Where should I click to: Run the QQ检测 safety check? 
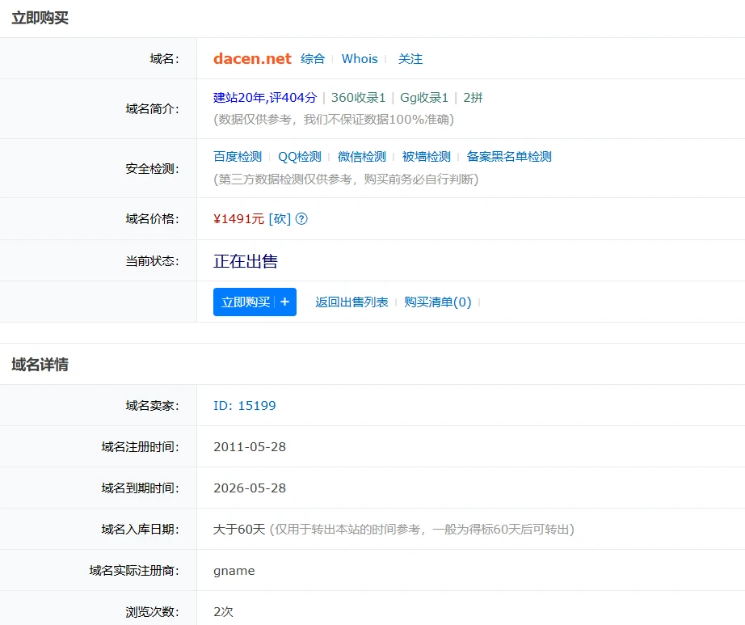coord(300,156)
